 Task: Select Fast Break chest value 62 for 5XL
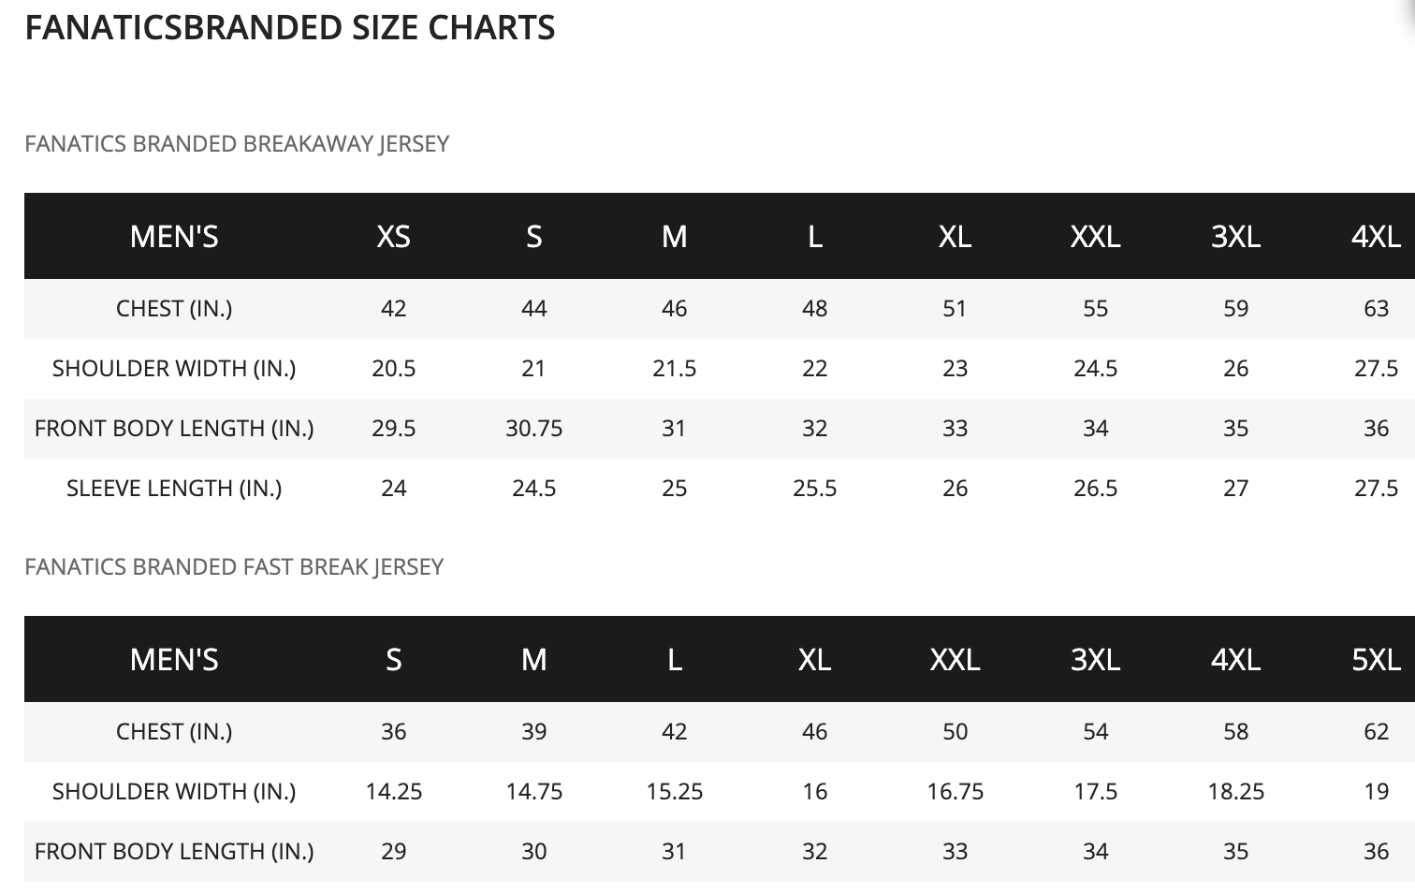[1376, 732]
